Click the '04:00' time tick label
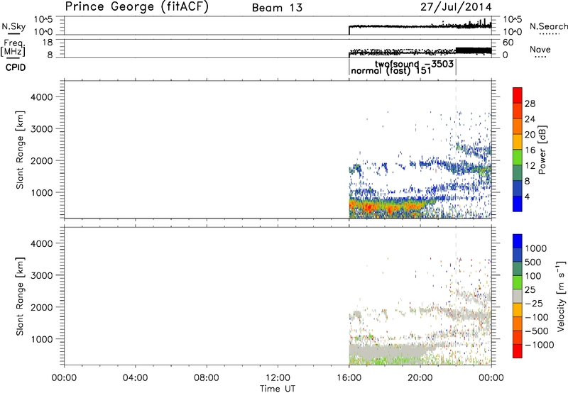The width and height of the screenshot is (568, 393). tap(136, 377)
